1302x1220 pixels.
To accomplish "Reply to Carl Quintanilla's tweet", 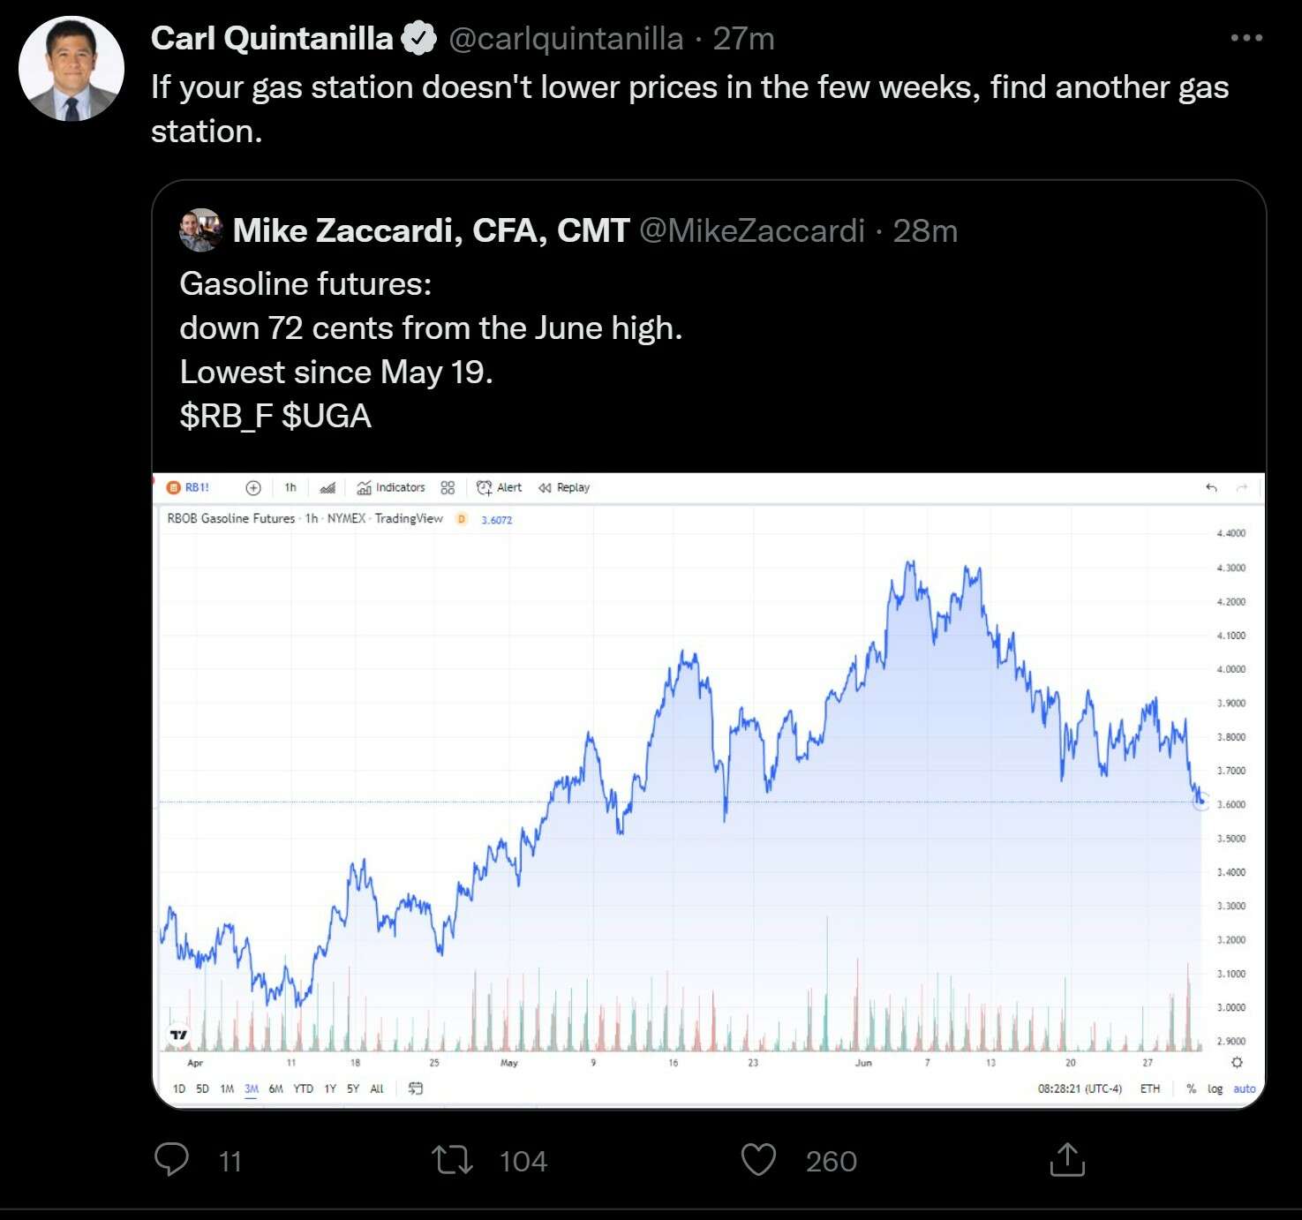I will pyautogui.click(x=171, y=1159).
